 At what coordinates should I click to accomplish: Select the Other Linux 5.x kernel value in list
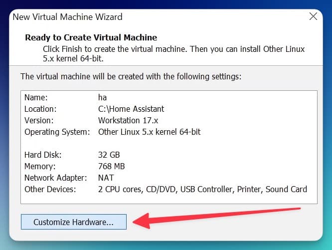(149, 132)
